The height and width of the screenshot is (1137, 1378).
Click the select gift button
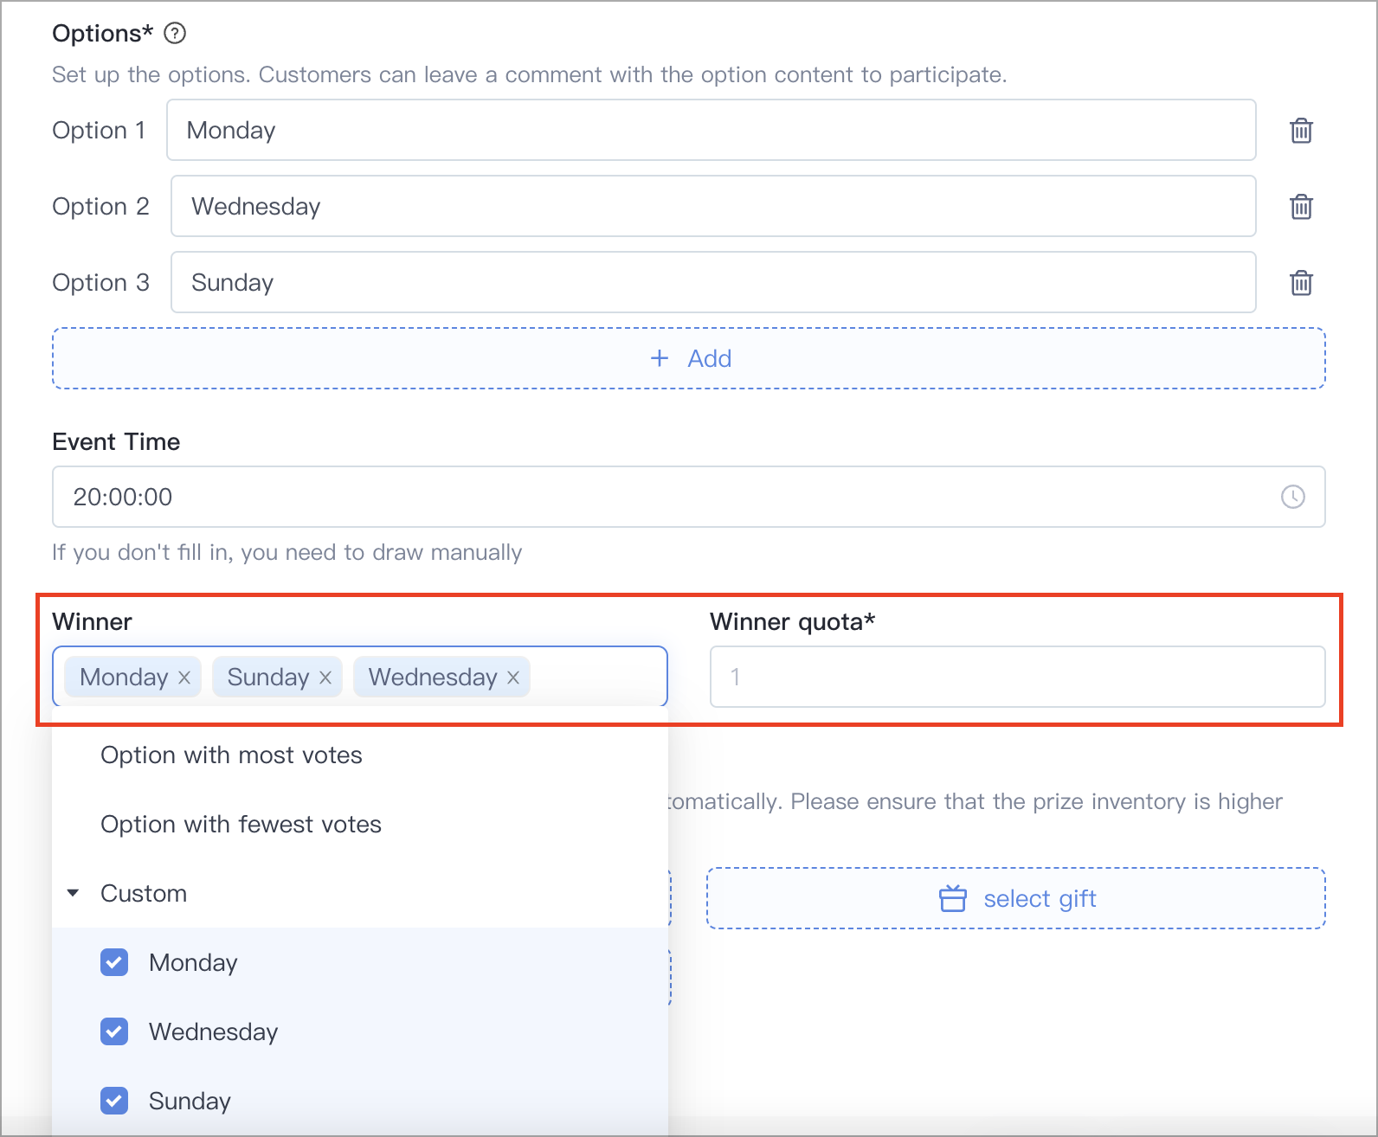coord(1016,898)
